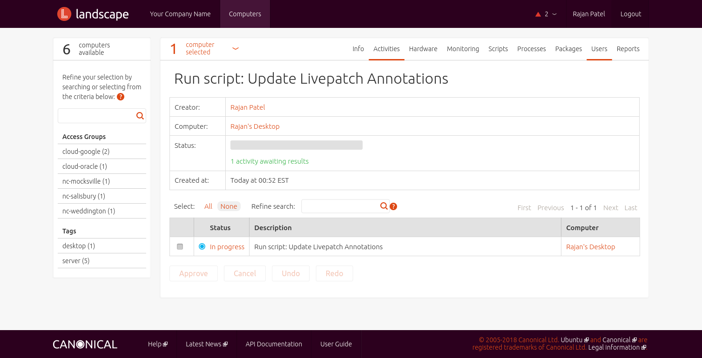
Task: Click the activity status progress bar
Action: [x=297, y=145]
